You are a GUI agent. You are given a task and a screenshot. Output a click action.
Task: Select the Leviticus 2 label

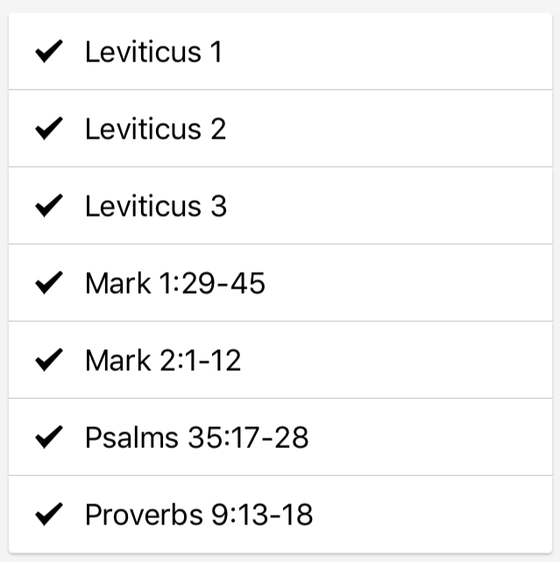pos(155,130)
